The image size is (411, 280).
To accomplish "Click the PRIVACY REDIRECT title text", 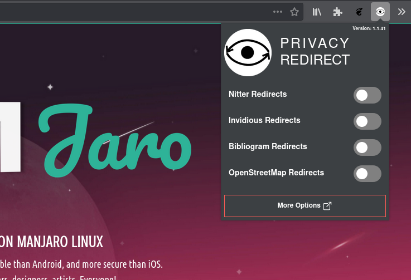I will click(315, 52).
